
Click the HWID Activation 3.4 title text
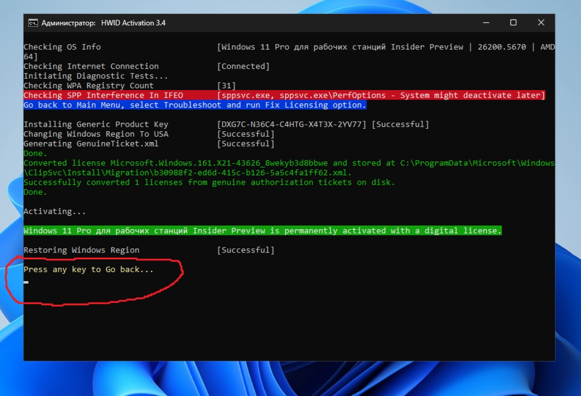click(133, 23)
